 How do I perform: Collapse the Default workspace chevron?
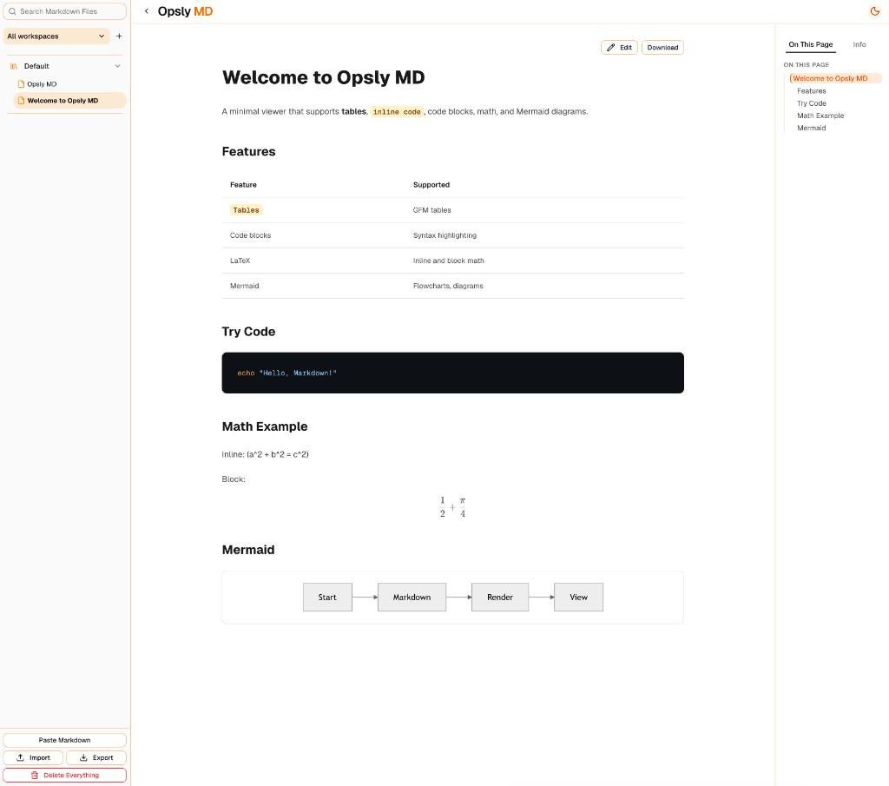pos(117,65)
